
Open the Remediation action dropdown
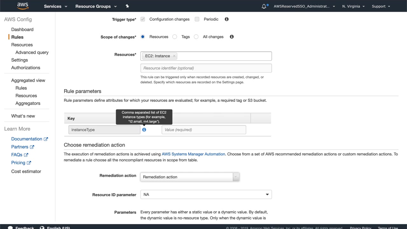pos(190,177)
